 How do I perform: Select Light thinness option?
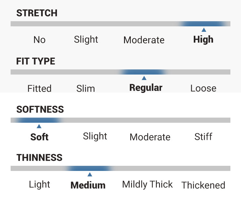point(40,184)
